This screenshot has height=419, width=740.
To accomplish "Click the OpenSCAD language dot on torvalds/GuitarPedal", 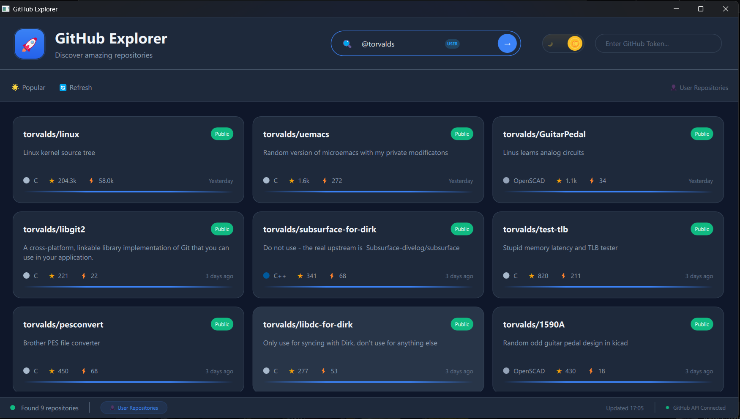I will [x=506, y=181].
